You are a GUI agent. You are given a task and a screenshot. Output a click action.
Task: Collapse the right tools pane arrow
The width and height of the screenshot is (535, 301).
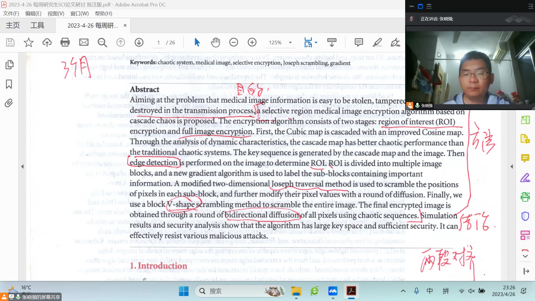[x=526, y=271]
